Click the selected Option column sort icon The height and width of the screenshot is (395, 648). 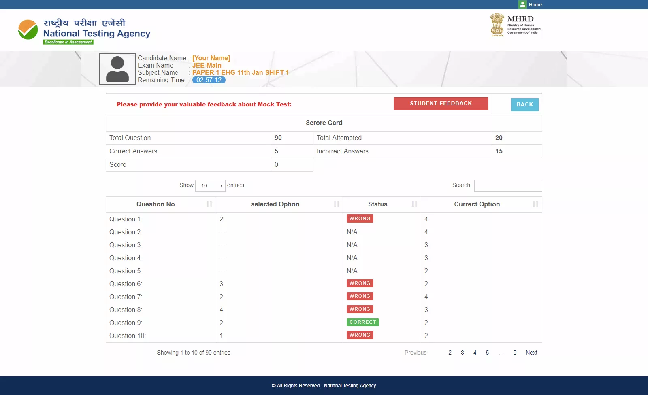pyautogui.click(x=336, y=204)
